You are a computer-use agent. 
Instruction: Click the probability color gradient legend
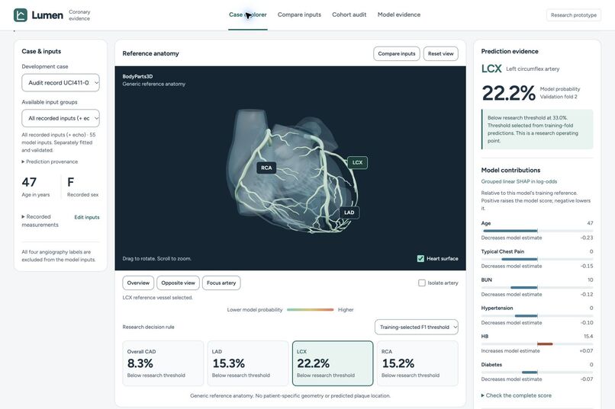click(x=311, y=309)
